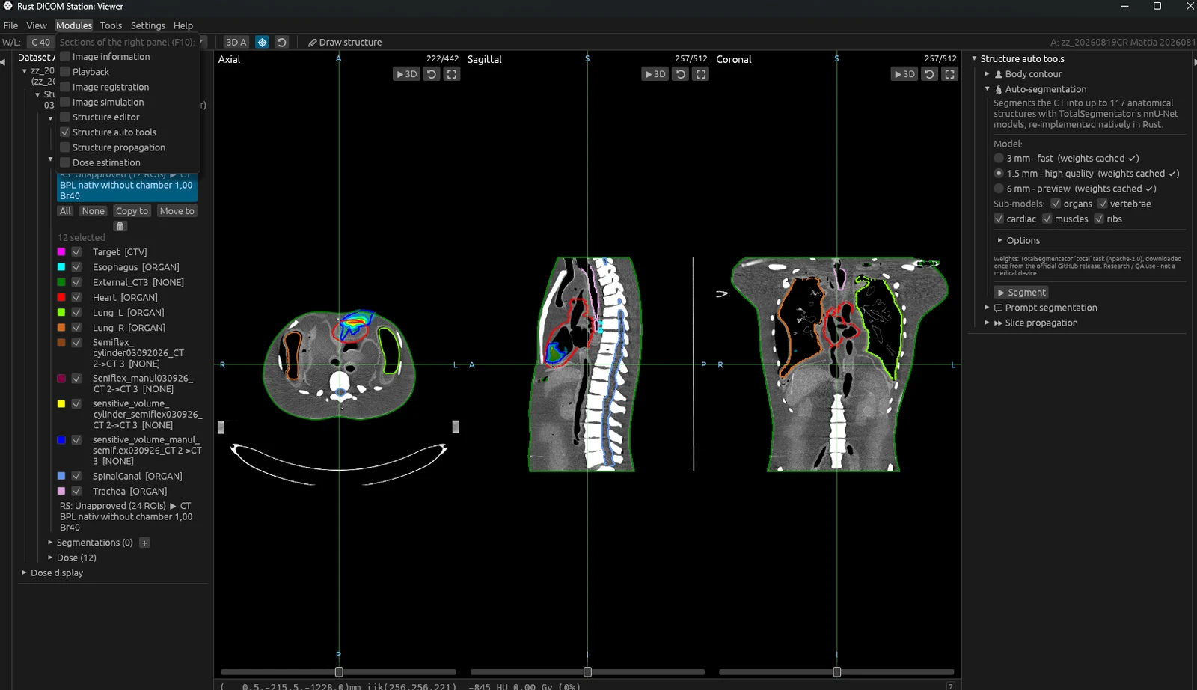Open 3D view for the Axial panel
This screenshot has height=690, width=1197.
[406, 74]
